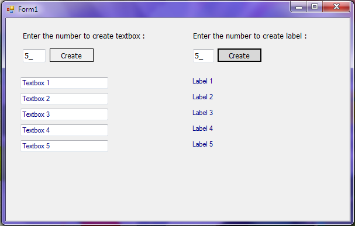Click the Label 3 text
The image size is (355, 226).
click(202, 113)
